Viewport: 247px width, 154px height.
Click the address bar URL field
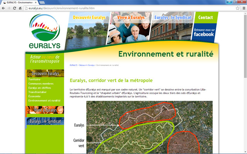click(x=132, y=8)
